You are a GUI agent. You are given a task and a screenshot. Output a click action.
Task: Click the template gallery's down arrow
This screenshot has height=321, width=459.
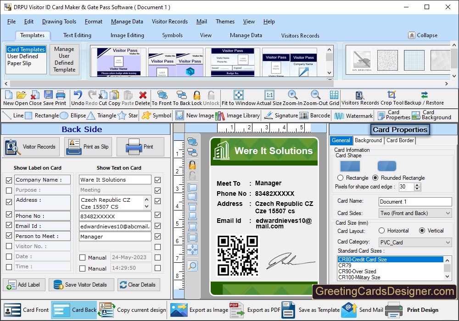pyautogui.click(x=329, y=73)
